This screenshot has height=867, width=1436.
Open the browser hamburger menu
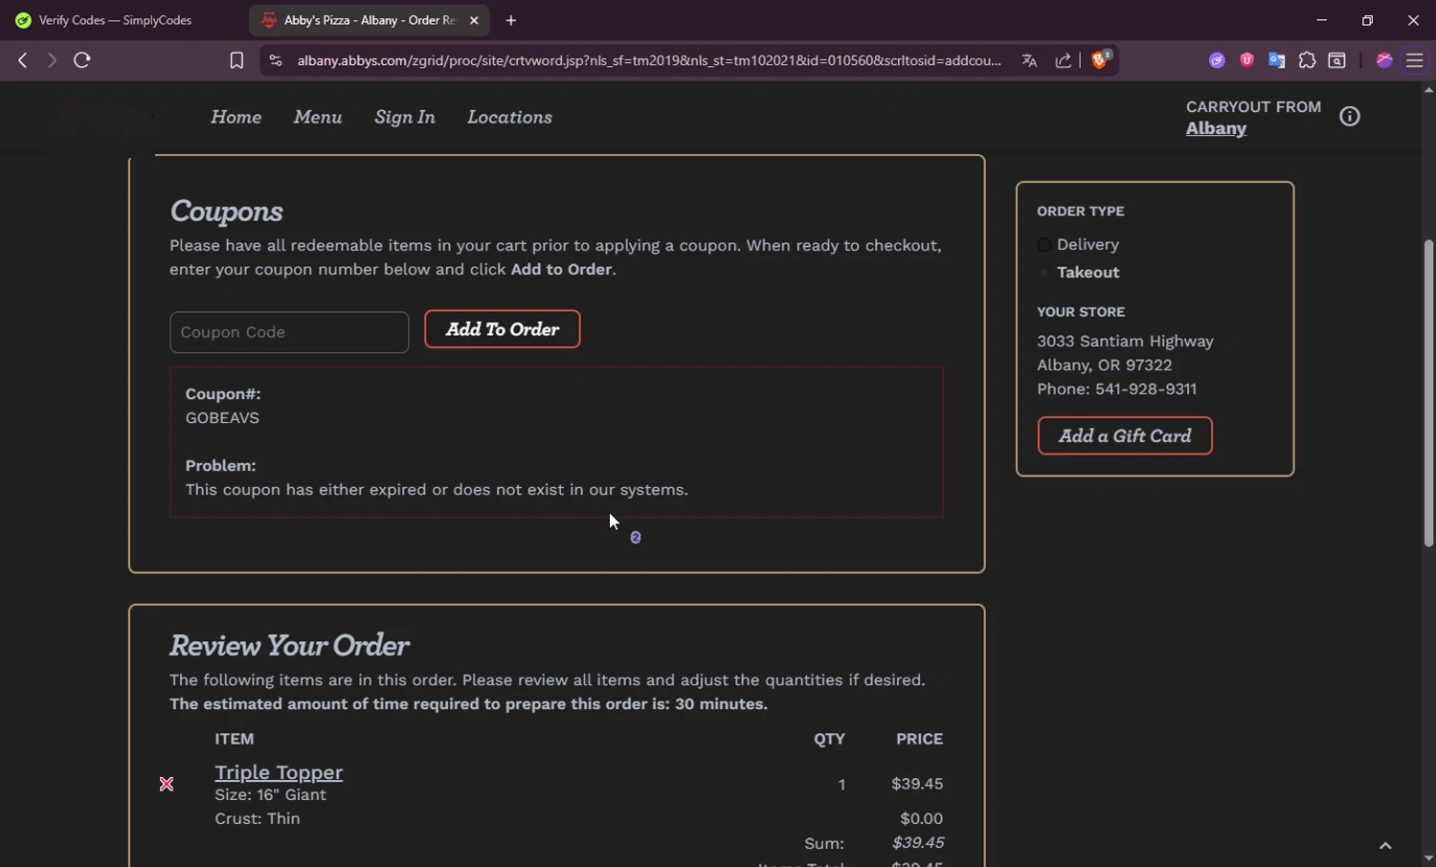1414,60
